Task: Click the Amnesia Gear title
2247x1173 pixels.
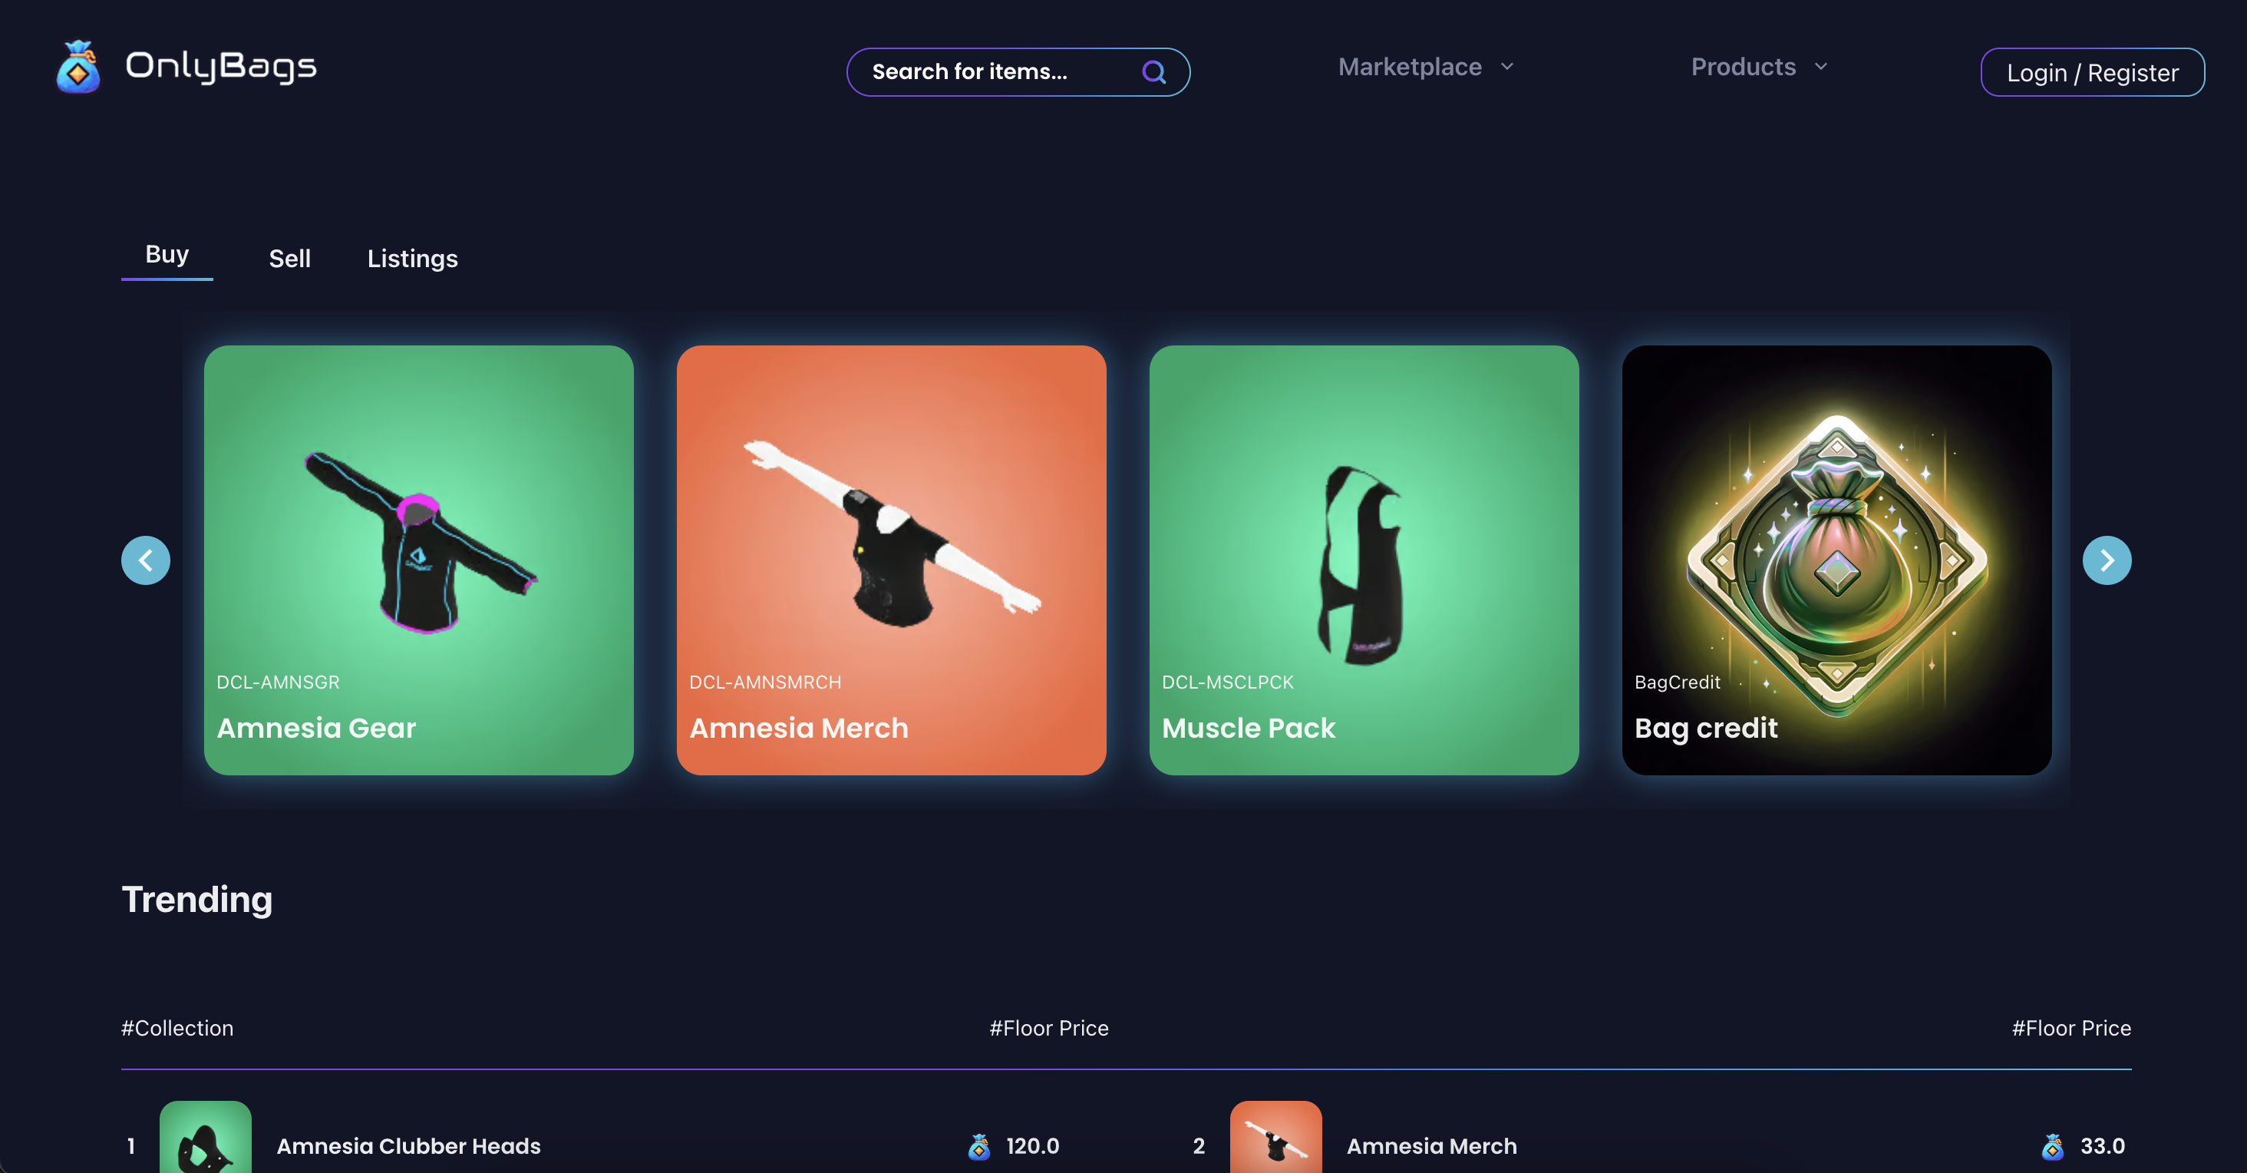Action: click(317, 728)
